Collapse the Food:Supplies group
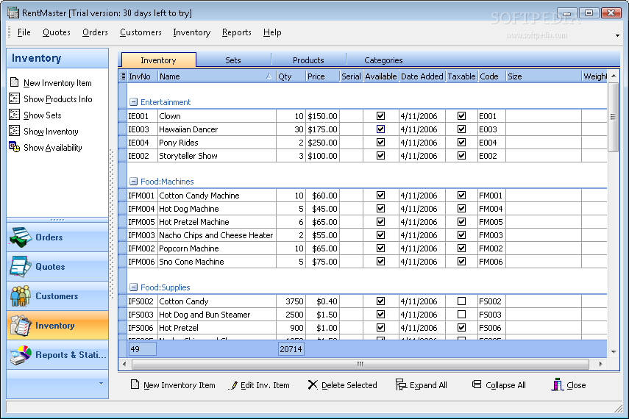This screenshot has height=419, width=629. [134, 287]
